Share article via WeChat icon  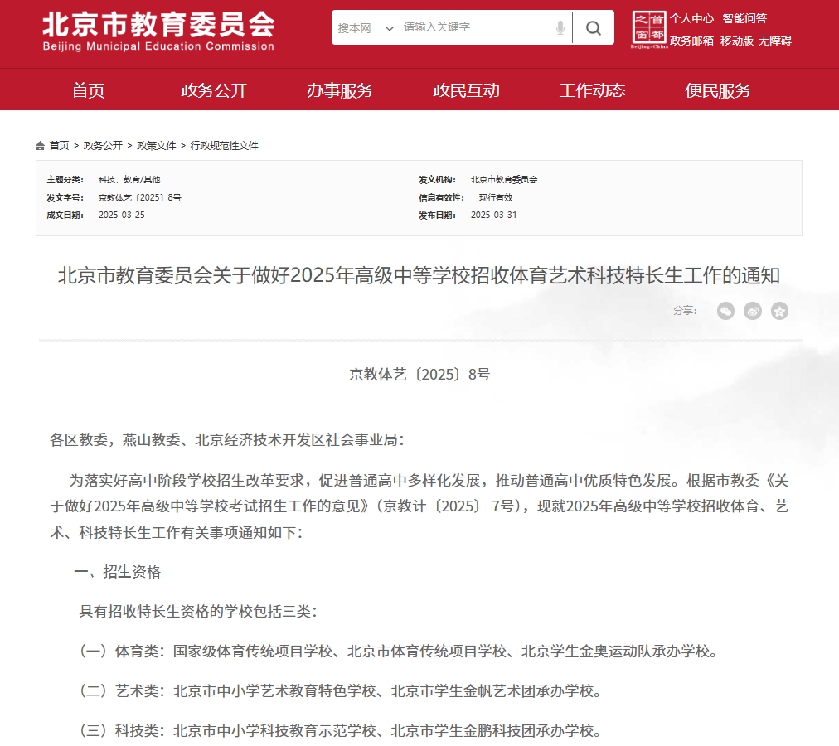pyautogui.click(x=725, y=311)
